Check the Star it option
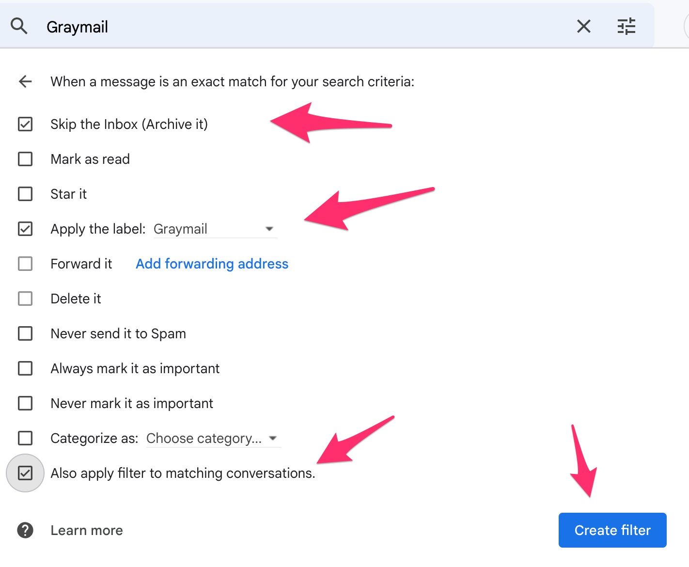This screenshot has height=567, width=689. click(x=25, y=194)
